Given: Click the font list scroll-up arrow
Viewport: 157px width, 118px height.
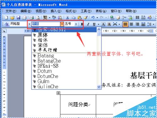Looking at the screenshot, I should pyautogui.click(x=99, y=29).
